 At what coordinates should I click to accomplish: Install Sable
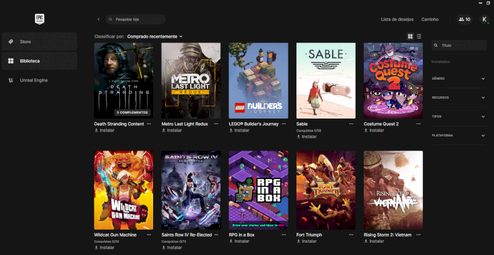click(x=306, y=136)
